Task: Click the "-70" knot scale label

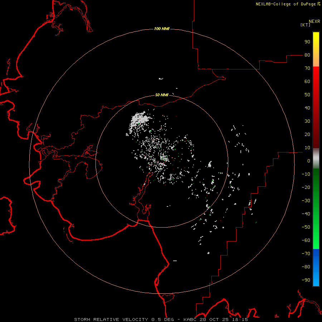Action: click(x=306, y=253)
